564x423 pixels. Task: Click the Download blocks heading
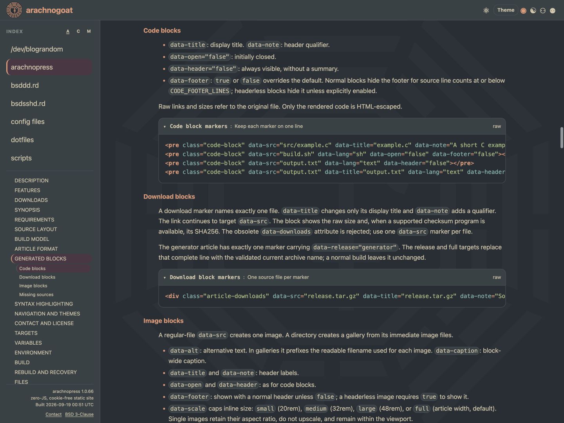point(169,197)
